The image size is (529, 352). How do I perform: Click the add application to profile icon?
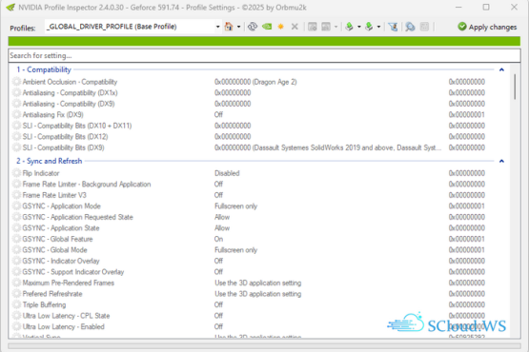coord(313,27)
